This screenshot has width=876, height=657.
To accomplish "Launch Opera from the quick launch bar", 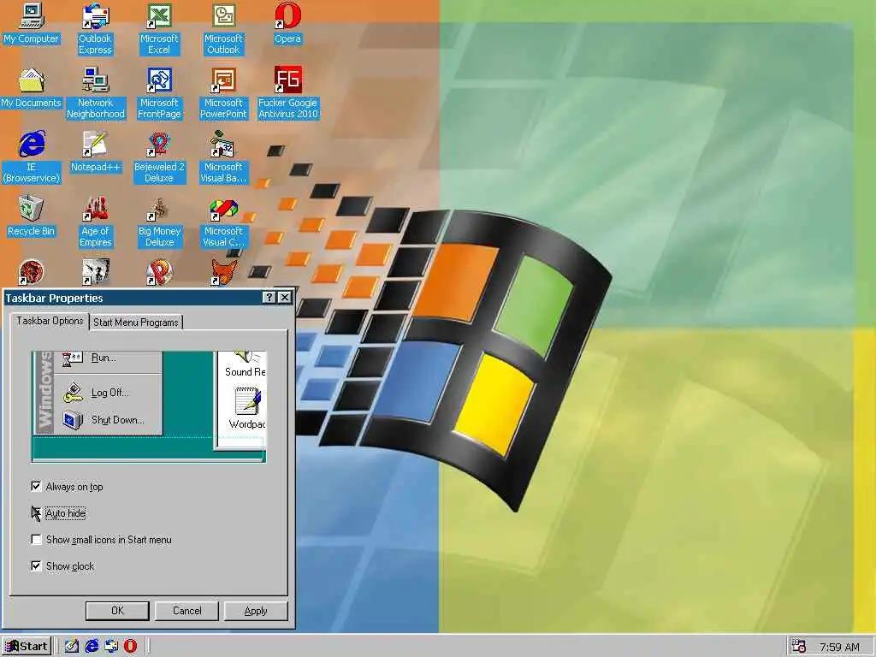I will pyautogui.click(x=130, y=646).
